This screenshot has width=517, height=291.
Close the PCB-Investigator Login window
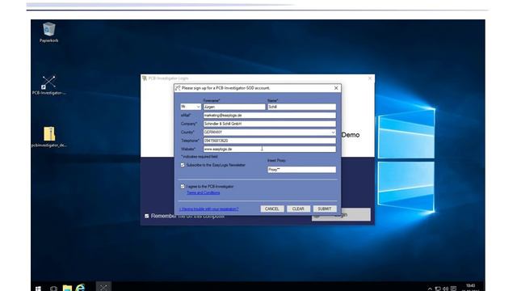click(x=370, y=78)
